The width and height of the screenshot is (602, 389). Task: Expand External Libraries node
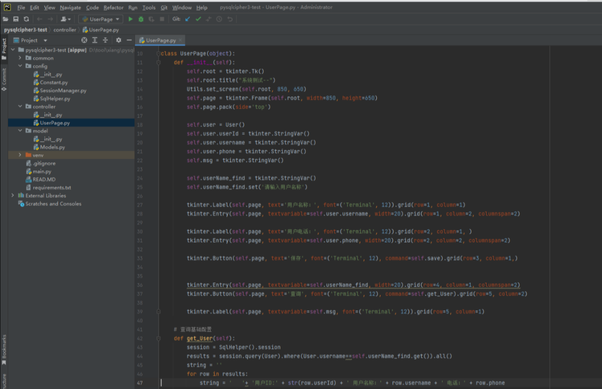(13, 196)
